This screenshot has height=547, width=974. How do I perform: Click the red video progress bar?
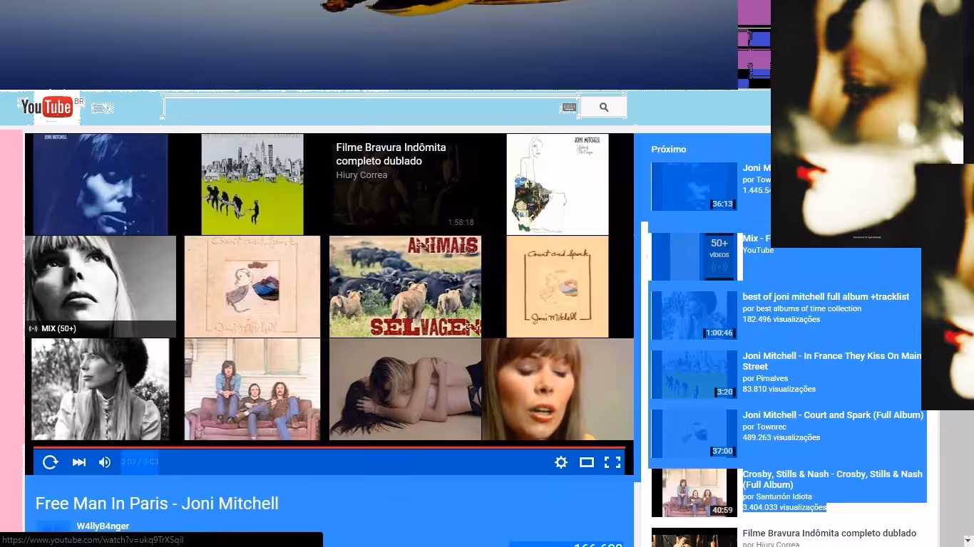point(329,447)
